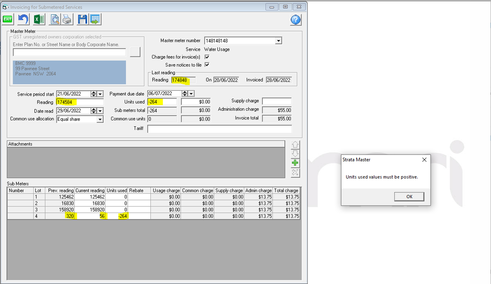Open the Master meter number dropdown

[x=278, y=41]
